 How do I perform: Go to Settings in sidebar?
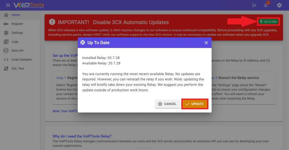point(17,33)
